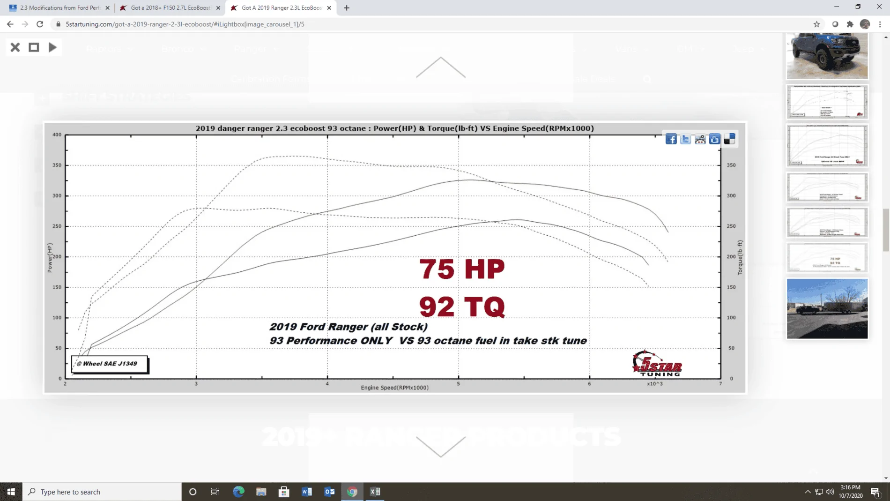The width and height of the screenshot is (890, 501).
Task: Open the blue Ranger truck thumbnail
Action: point(827,55)
